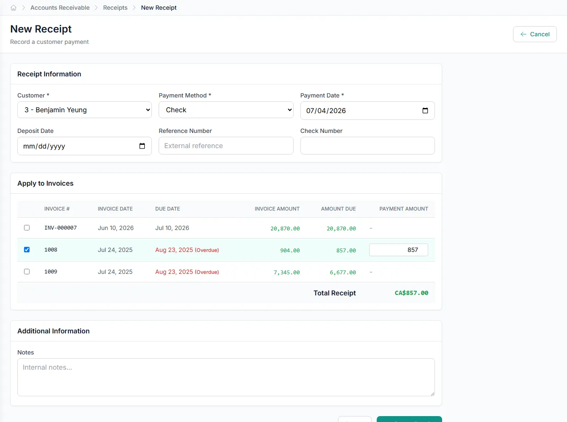Click the Additional Information section heading

(54, 331)
